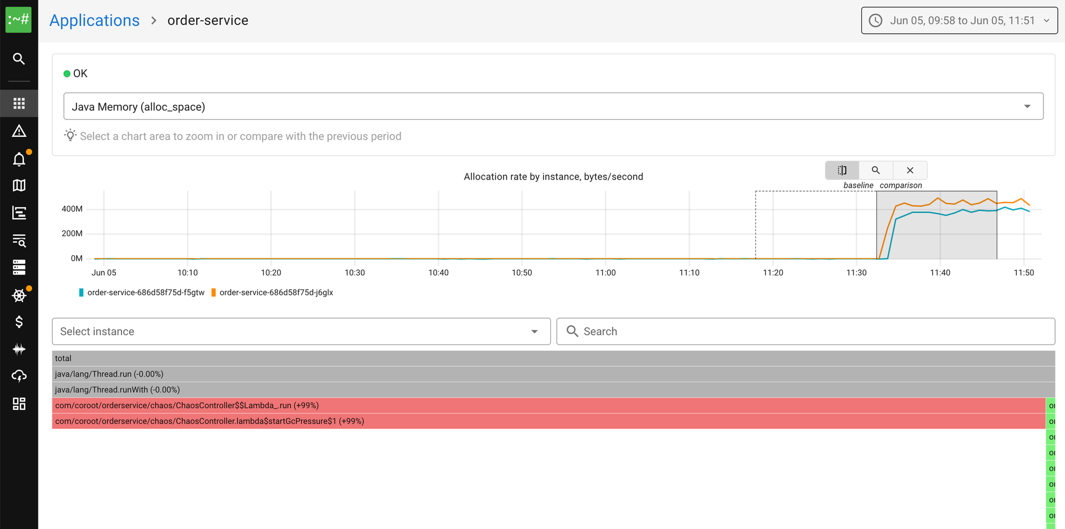Viewport: 1065px width, 529px height.
Task: Open the nodes server rack icon
Action: [x=19, y=268]
